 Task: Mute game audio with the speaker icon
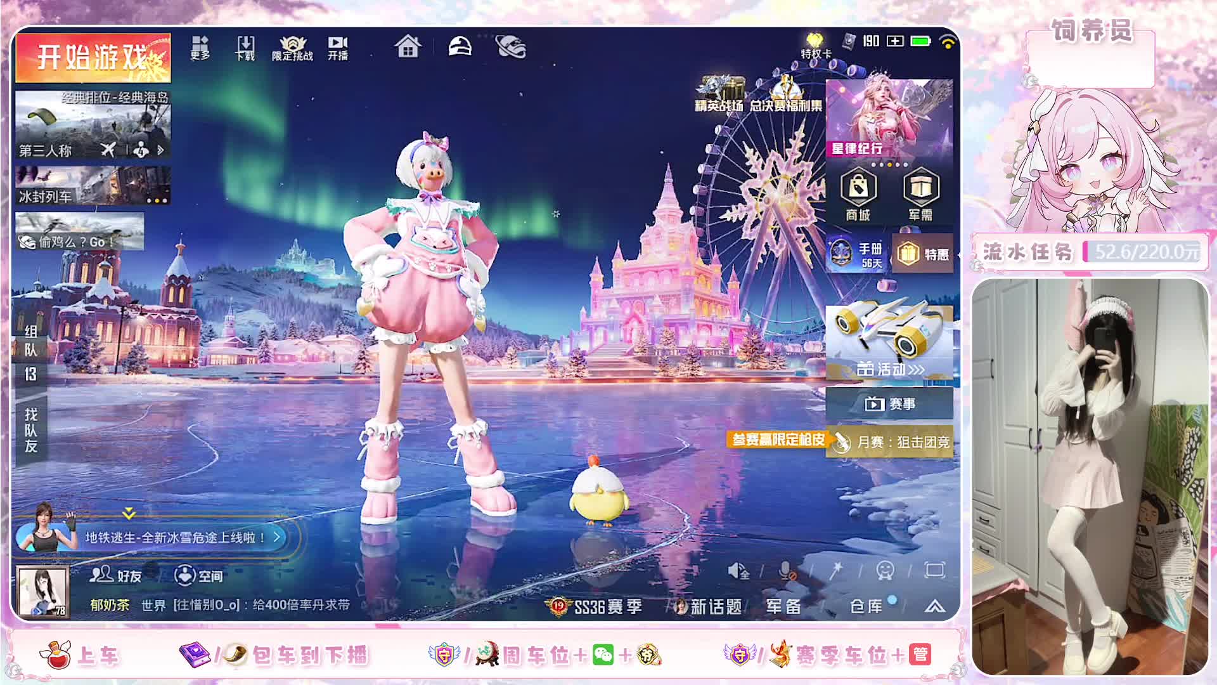pos(738,571)
